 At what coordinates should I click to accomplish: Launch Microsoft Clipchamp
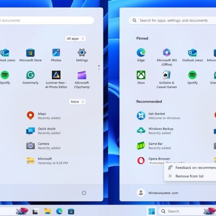82,79
